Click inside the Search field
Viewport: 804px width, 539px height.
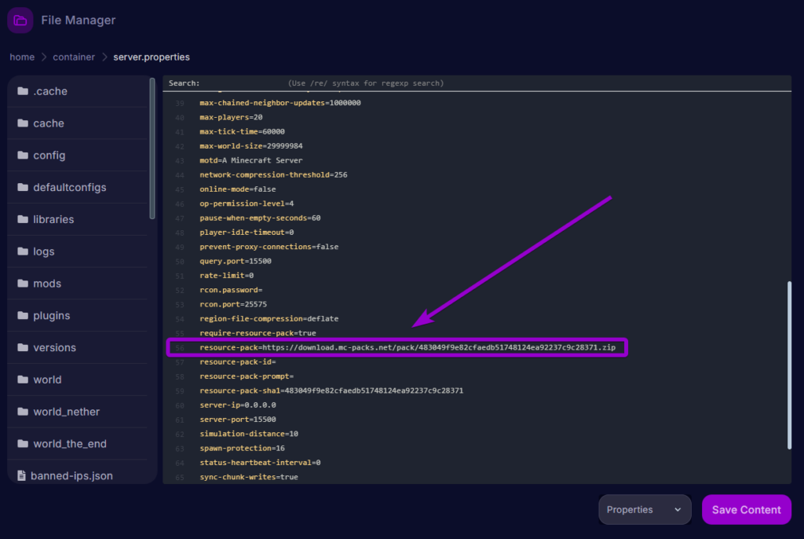236,82
